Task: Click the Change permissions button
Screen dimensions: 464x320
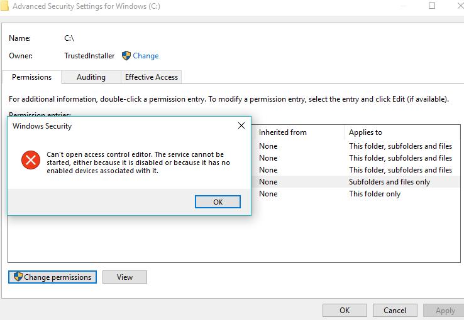Action: tap(52, 277)
